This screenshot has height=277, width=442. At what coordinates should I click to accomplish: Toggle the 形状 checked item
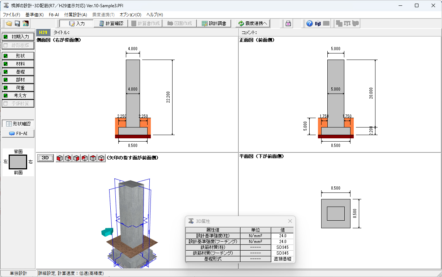pos(18,56)
